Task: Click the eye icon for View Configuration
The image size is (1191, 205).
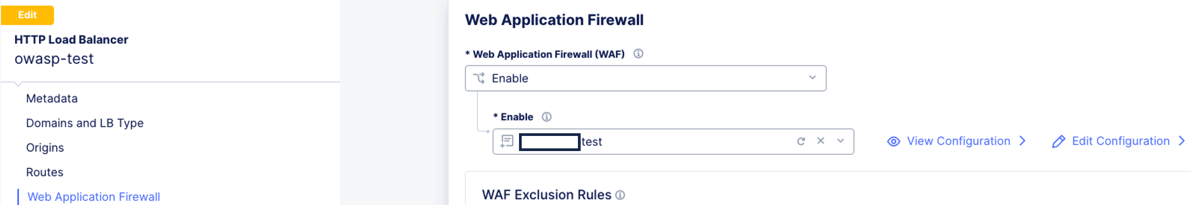Action: (894, 141)
